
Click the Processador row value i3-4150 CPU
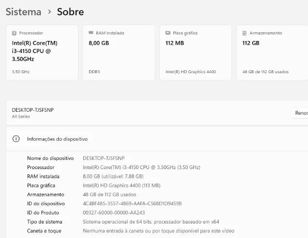[x=141, y=167]
